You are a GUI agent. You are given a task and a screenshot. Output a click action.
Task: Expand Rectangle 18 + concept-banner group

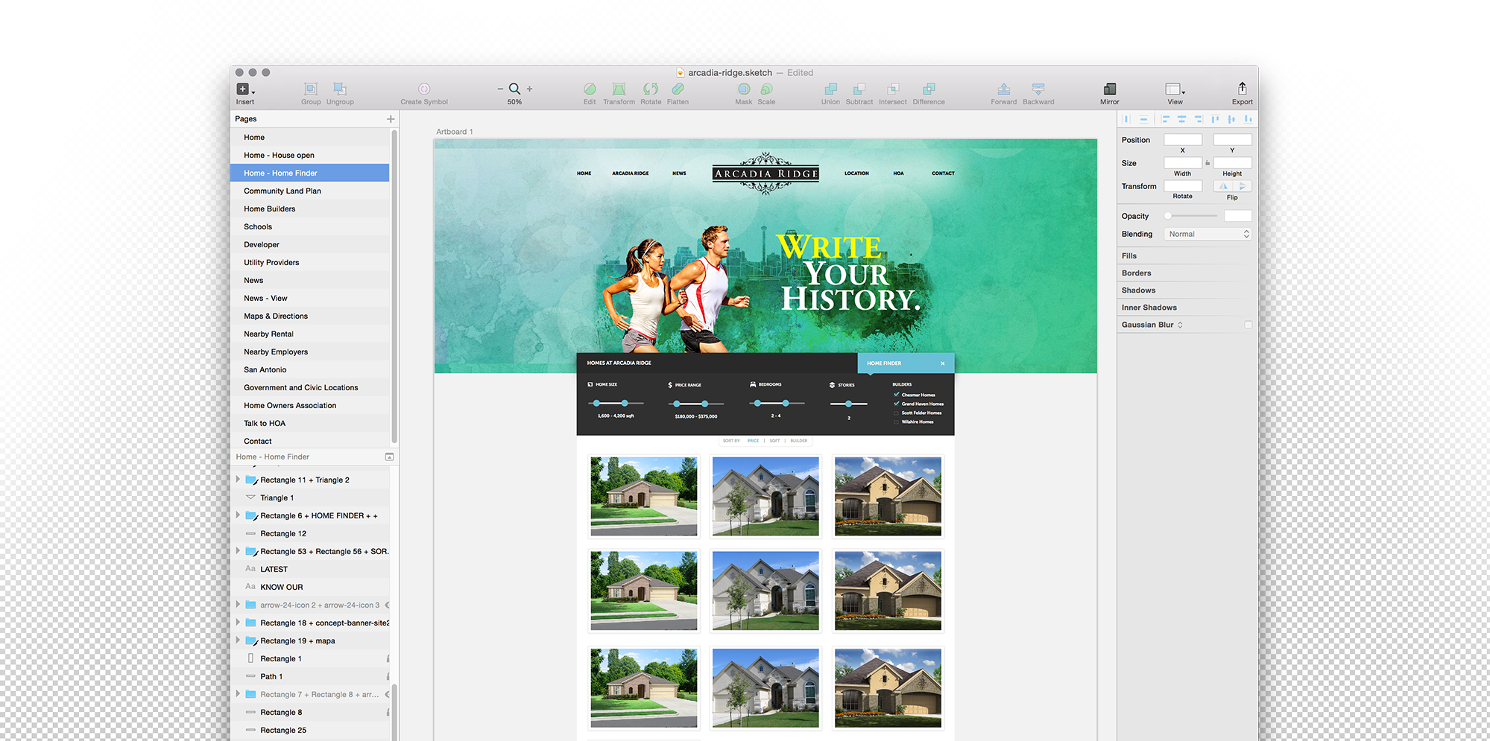click(238, 623)
